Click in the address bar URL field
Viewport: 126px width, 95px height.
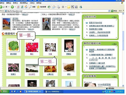click(x=57, y=11)
